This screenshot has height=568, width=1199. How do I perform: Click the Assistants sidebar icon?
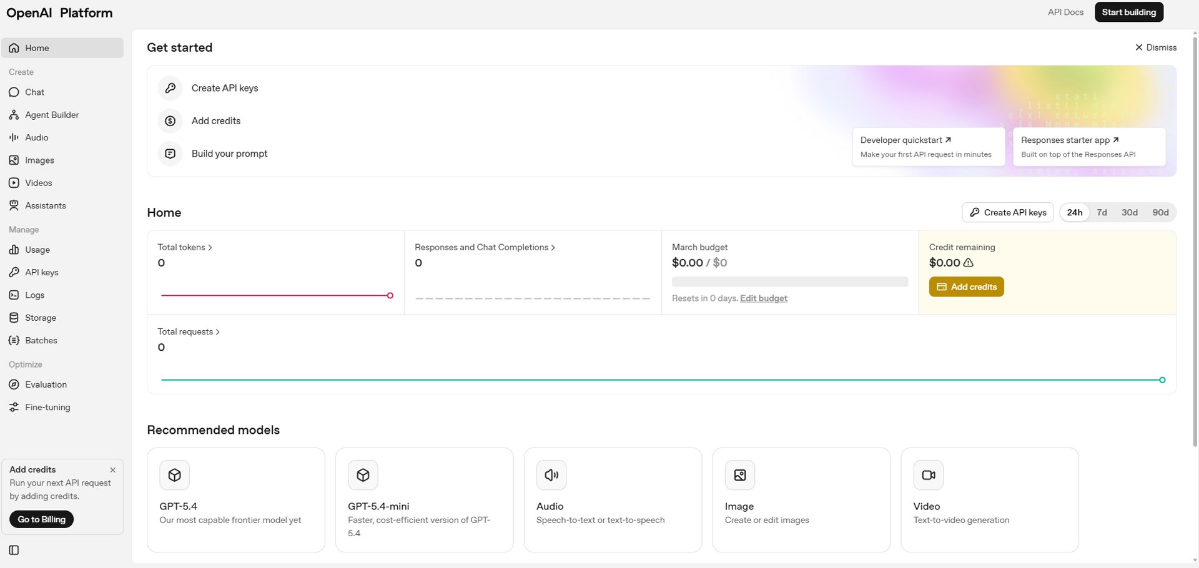(x=14, y=205)
